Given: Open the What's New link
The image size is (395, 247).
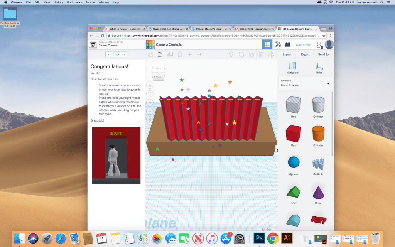Looking at the screenshot, I should (x=303, y=44).
